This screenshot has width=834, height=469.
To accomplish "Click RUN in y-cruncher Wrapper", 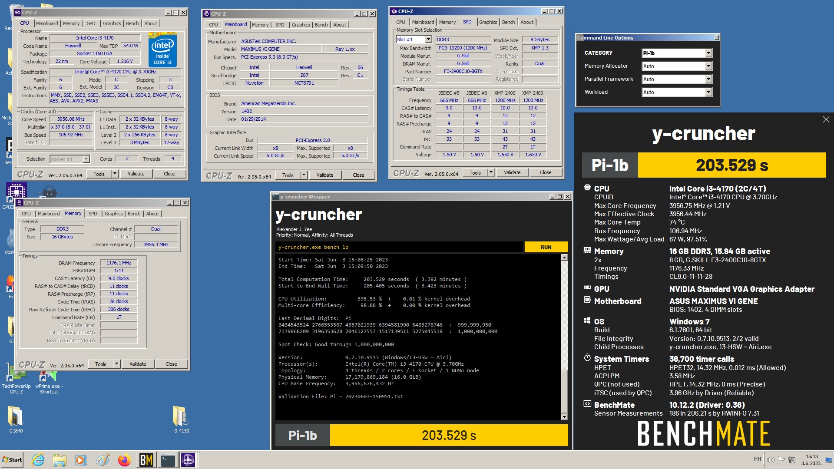I will click(546, 247).
